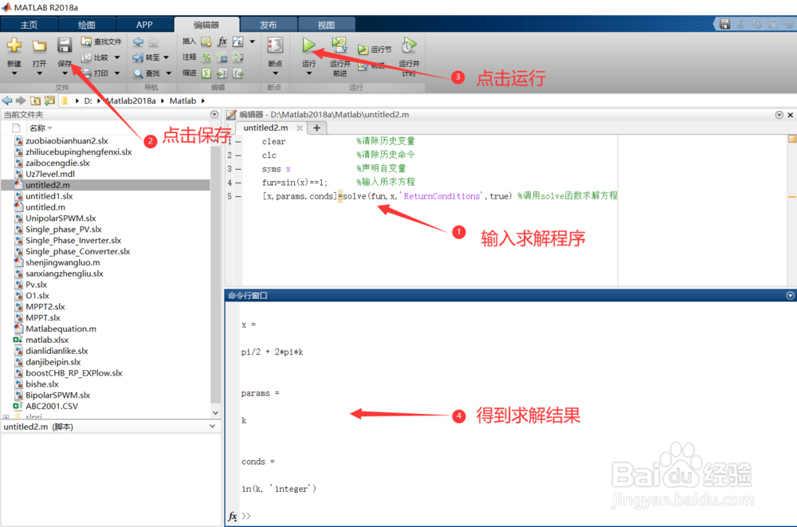Click the wrap comments icon
Screen dimensions: 797x527
click(238, 57)
